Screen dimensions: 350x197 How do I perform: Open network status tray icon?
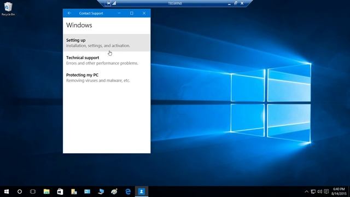(313, 192)
